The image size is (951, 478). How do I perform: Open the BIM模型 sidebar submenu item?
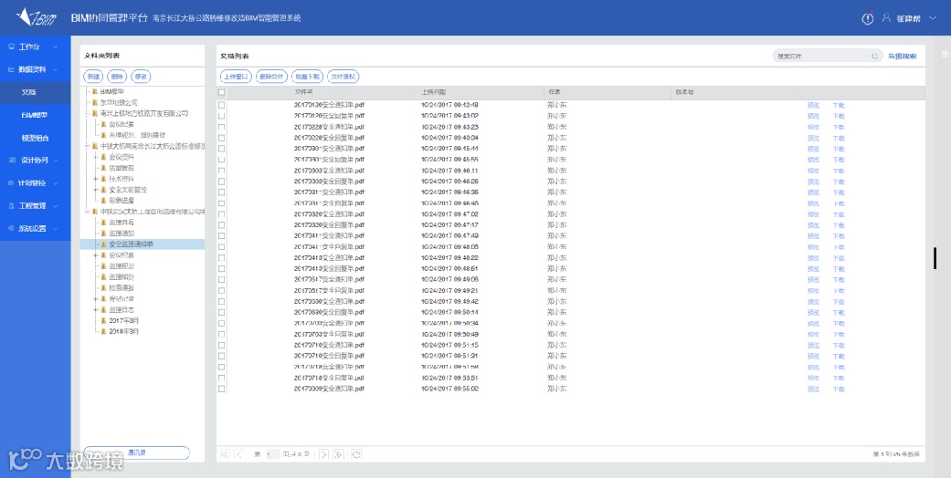[x=36, y=115]
